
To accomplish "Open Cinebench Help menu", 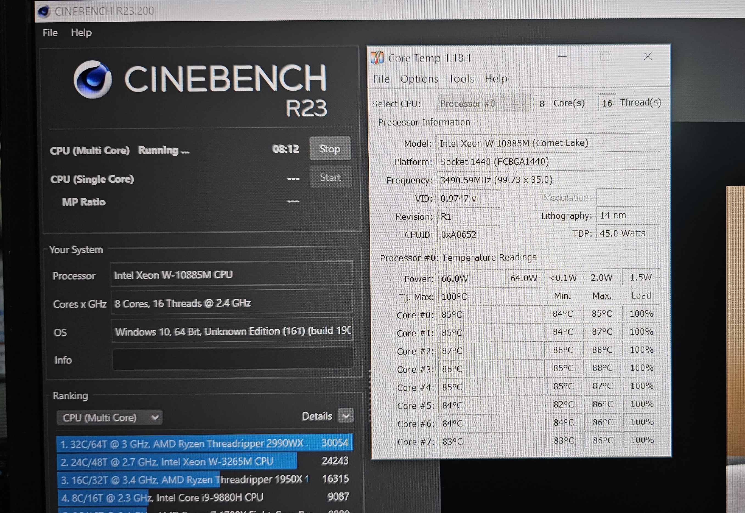I will click(x=81, y=32).
